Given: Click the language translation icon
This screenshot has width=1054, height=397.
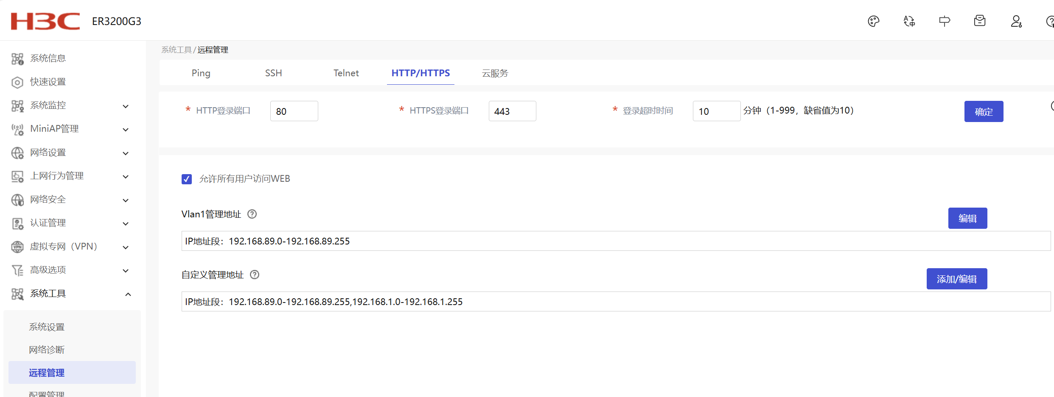Looking at the screenshot, I should pos(909,21).
